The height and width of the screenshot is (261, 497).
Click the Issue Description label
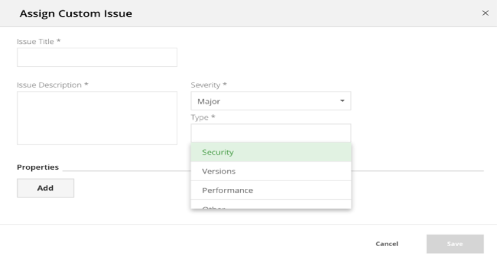[x=53, y=85]
